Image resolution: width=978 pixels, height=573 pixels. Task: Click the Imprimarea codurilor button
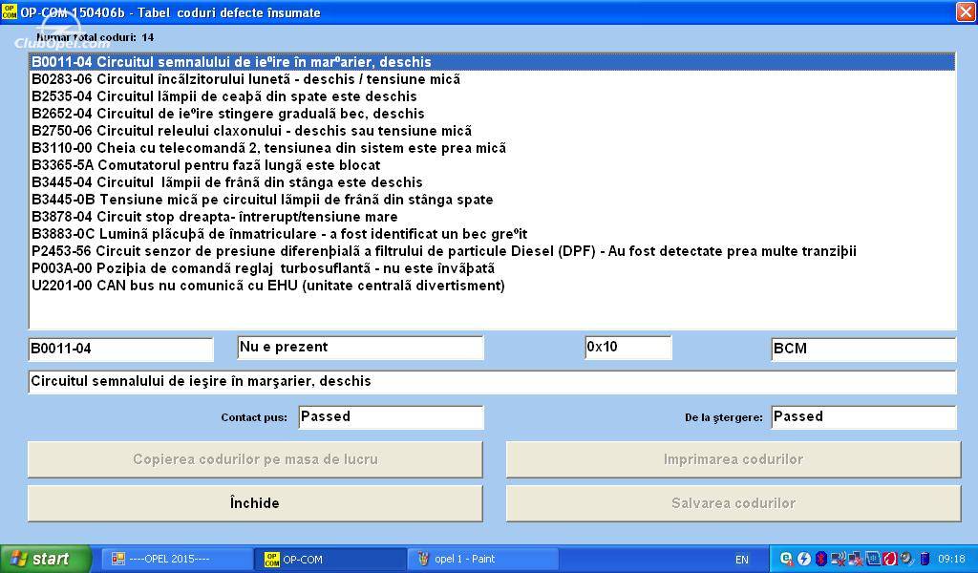(733, 459)
